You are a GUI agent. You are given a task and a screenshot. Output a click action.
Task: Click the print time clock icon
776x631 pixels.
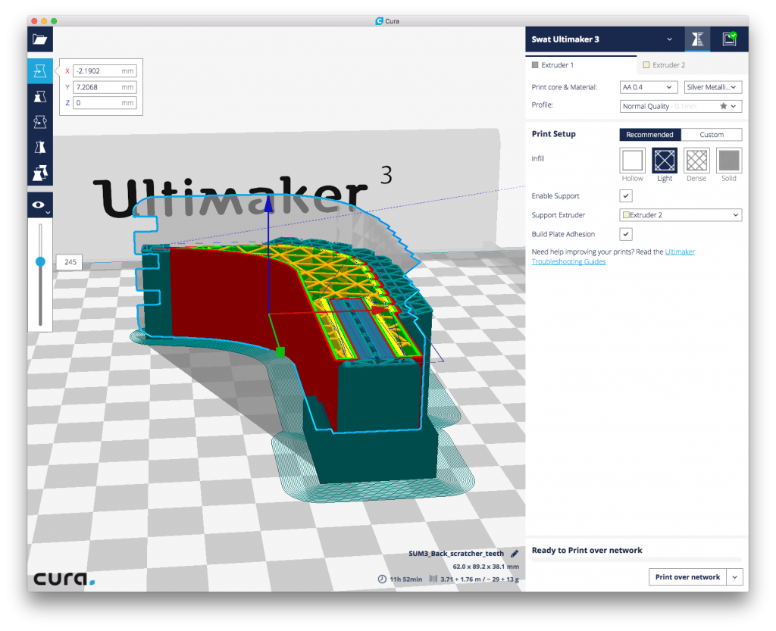[382, 579]
